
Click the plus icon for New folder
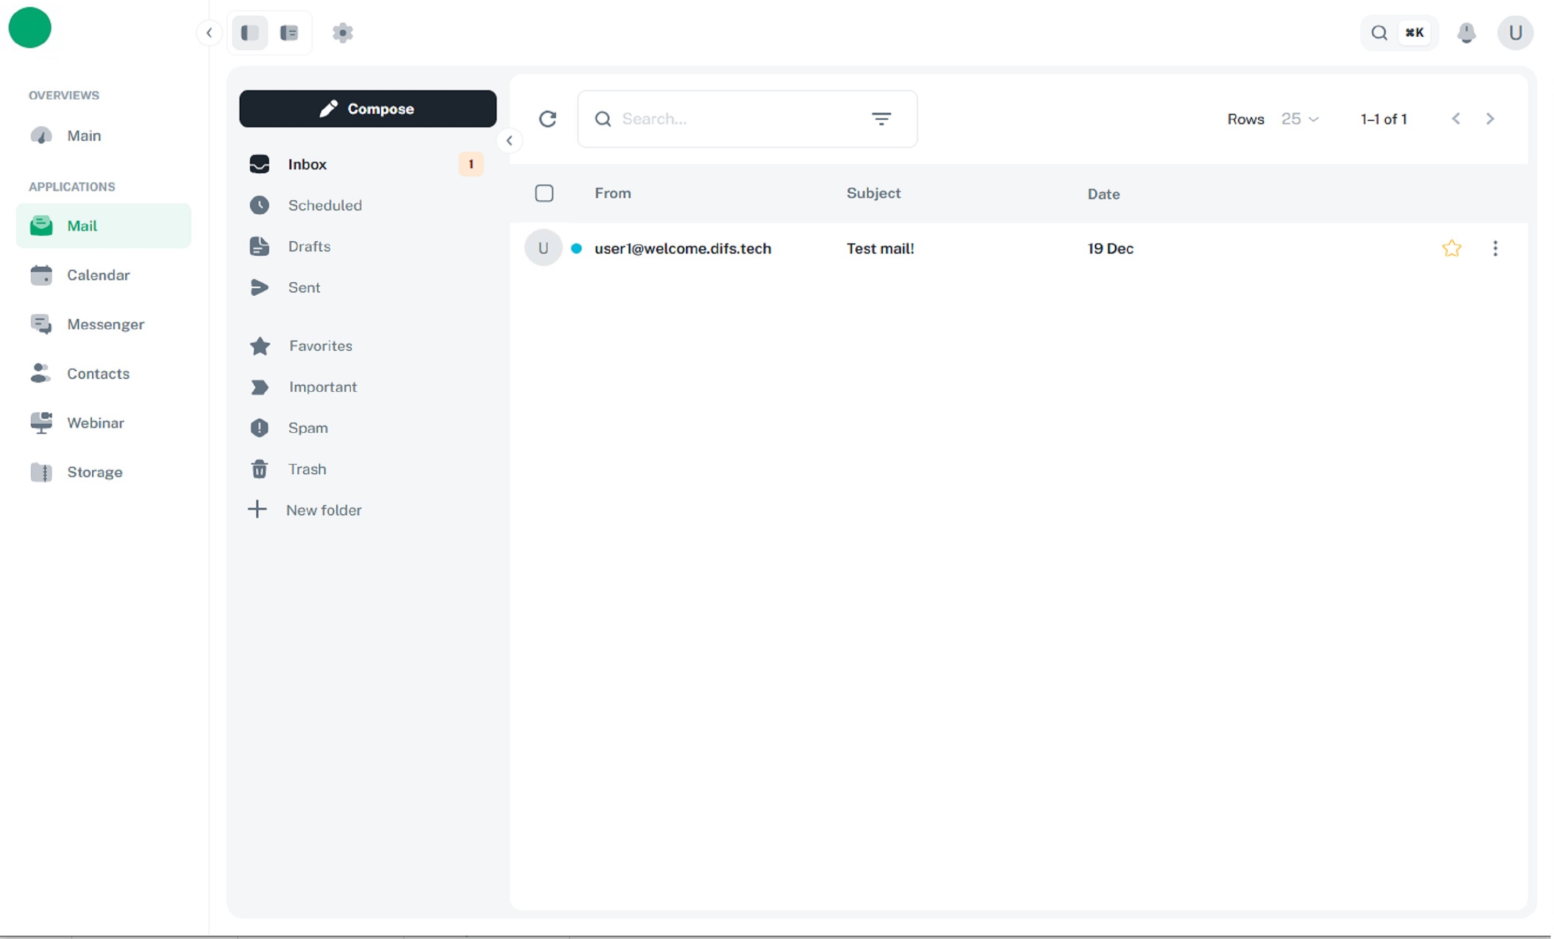[257, 509]
